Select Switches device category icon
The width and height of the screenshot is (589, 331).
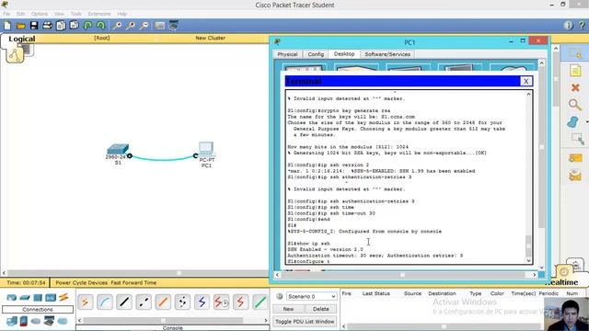pyautogui.click(x=25, y=298)
